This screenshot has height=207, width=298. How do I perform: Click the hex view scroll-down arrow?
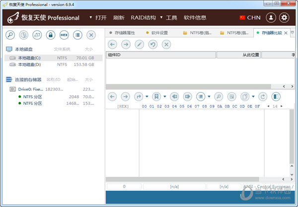click(x=292, y=174)
